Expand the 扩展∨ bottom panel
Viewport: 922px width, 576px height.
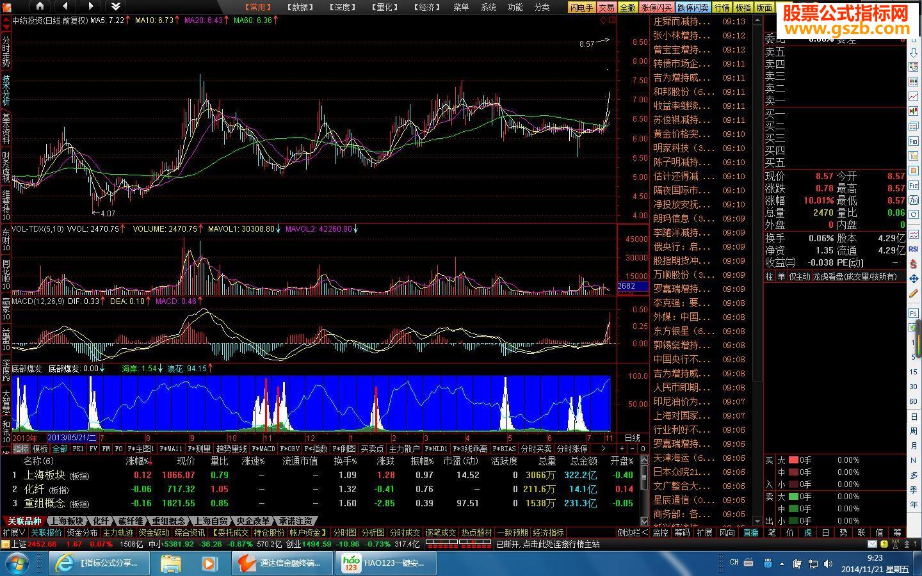(14, 532)
